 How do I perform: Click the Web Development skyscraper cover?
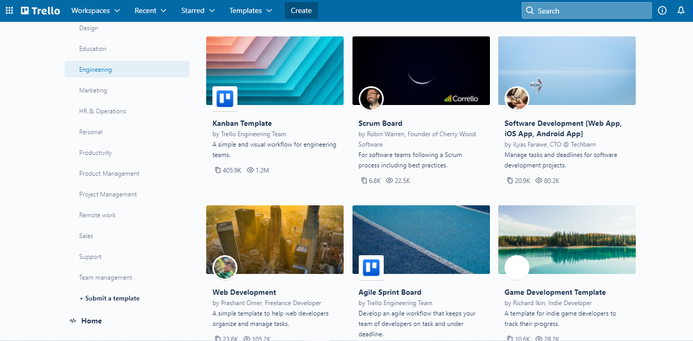[275, 240]
